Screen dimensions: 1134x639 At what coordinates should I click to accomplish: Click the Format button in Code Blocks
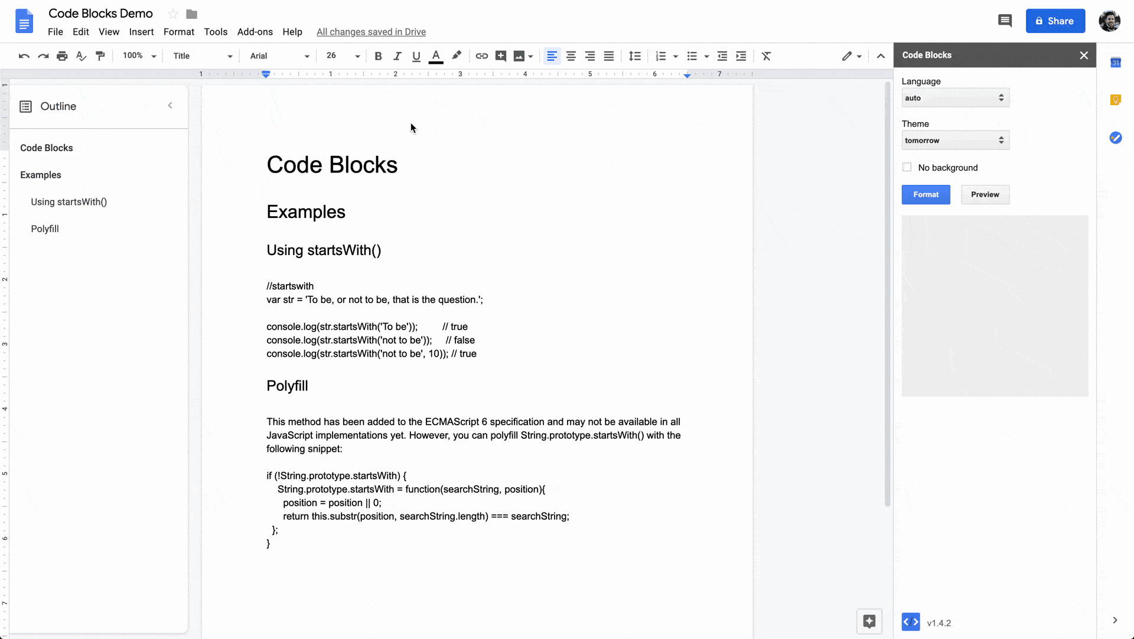926,194
